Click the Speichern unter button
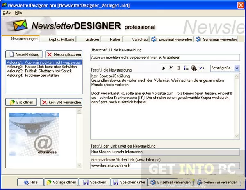The image size is (246, 190). [129, 182]
